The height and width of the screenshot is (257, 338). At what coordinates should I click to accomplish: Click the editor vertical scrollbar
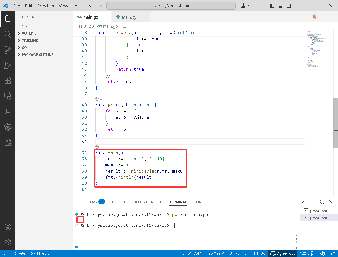336,123
